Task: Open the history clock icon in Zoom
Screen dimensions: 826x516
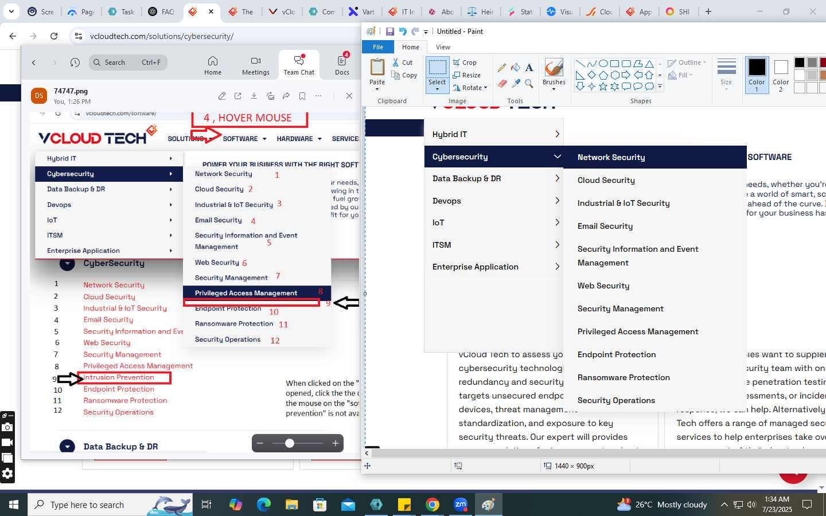Action: 75,62
